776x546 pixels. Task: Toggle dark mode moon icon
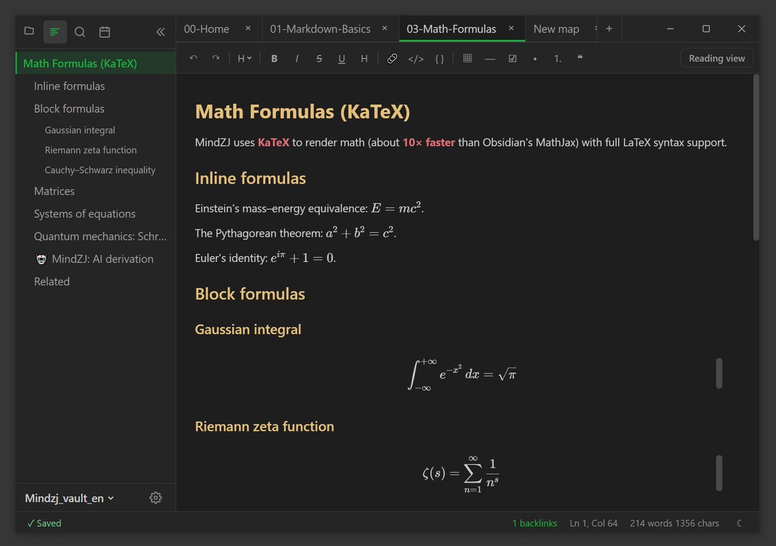pos(739,523)
